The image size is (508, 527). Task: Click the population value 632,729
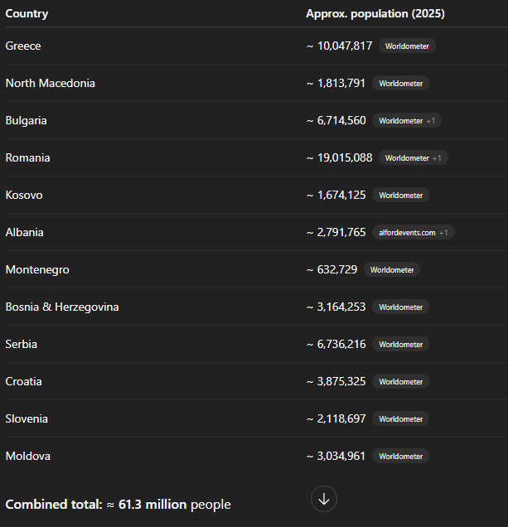pyautogui.click(x=337, y=270)
